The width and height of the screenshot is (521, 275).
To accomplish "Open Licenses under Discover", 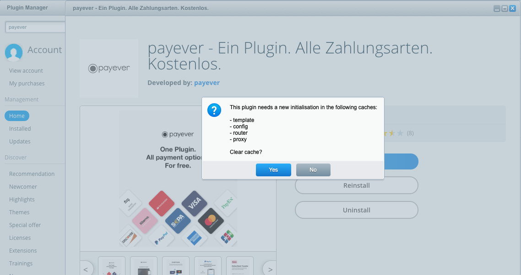I will tap(20, 238).
